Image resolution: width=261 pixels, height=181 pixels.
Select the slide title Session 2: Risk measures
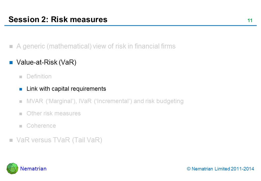(58, 19)
